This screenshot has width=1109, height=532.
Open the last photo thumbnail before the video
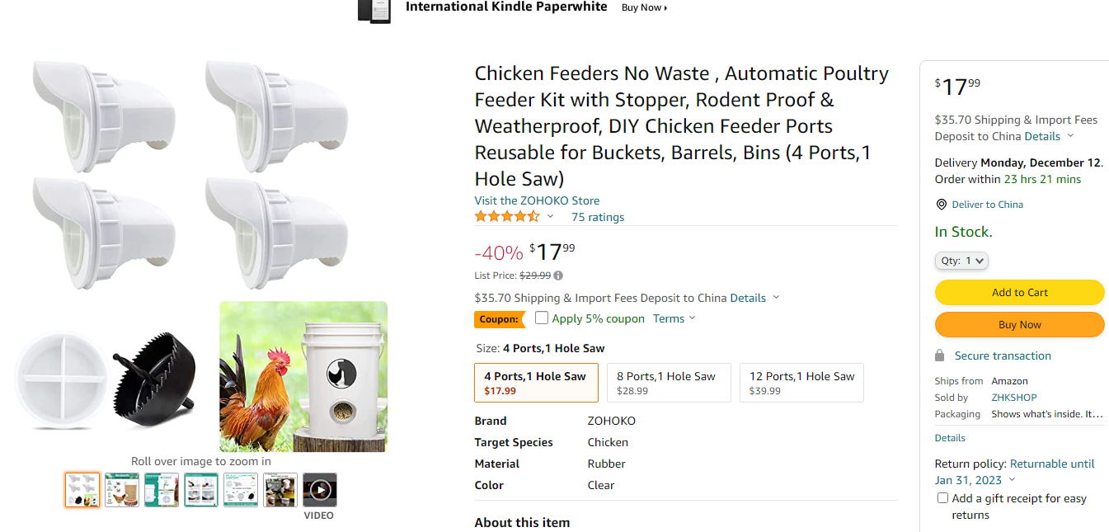[x=280, y=490]
